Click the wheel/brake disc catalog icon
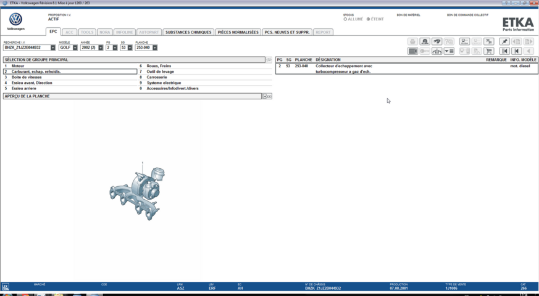The height and width of the screenshot is (296, 539). point(425,41)
